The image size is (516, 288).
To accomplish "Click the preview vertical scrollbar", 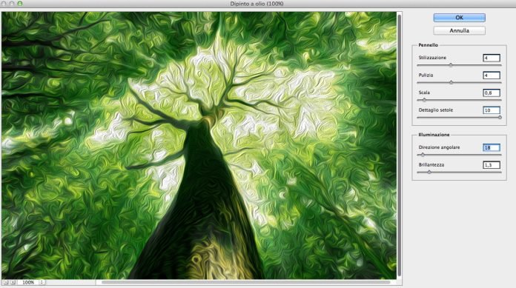I will tap(400, 145).
